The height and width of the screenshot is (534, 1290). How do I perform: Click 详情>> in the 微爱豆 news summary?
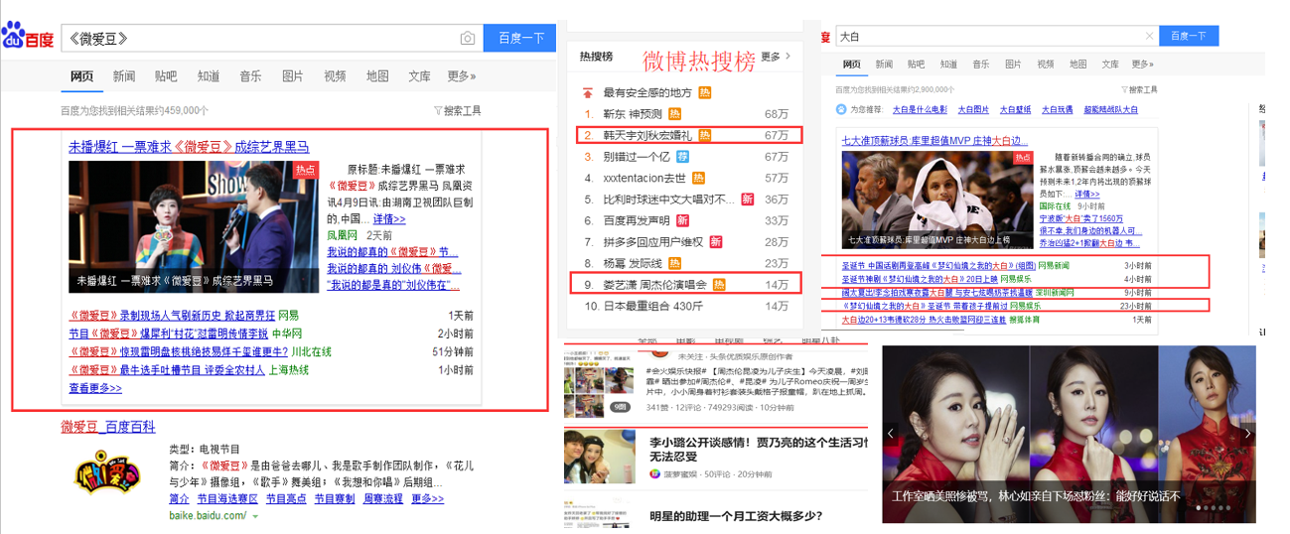click(x=389, y=218)
